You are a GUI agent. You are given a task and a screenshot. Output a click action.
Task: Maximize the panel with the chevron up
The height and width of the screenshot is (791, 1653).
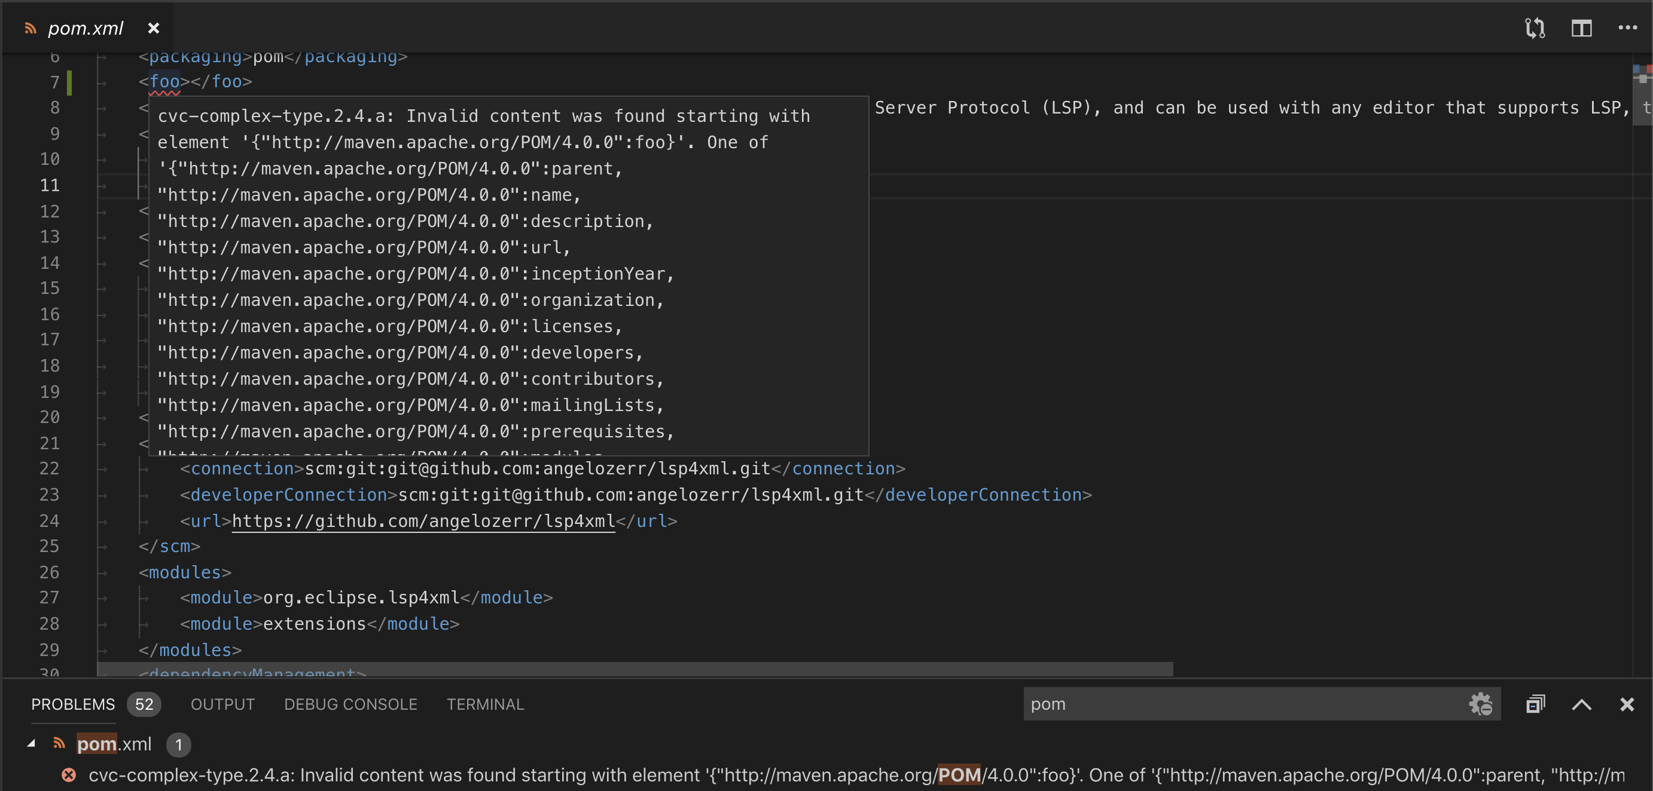click(x=1581, y=704)
